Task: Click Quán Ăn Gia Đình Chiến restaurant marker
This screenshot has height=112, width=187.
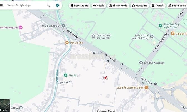Action: [146, 87]
